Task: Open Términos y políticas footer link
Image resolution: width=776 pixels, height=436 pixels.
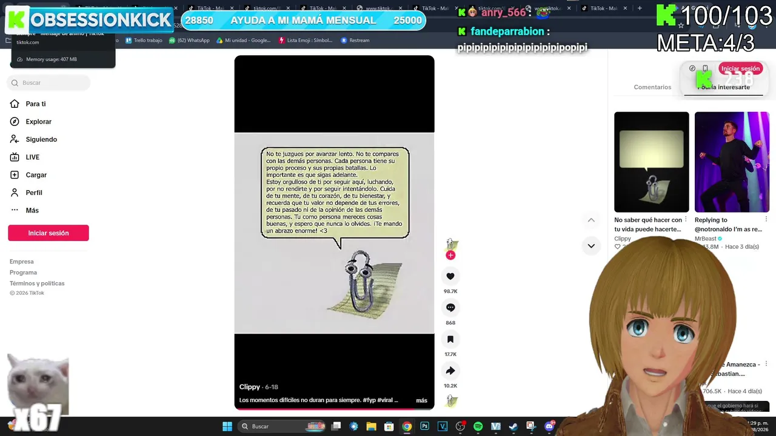Action: (x=37, y=283)
